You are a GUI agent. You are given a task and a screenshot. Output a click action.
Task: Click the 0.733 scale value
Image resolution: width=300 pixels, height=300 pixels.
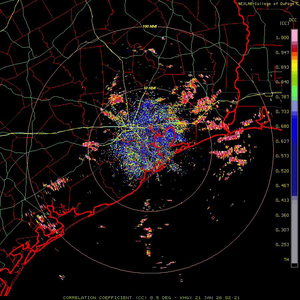[282, 112]
